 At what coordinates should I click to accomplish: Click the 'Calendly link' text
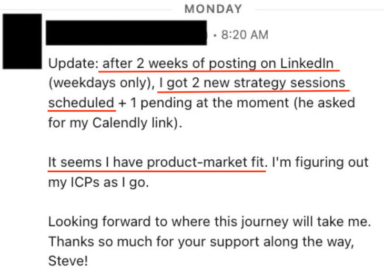133,122
